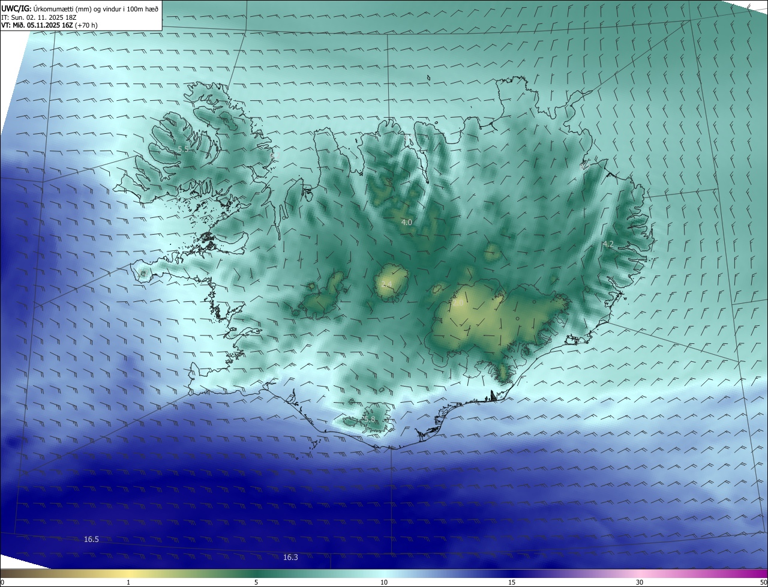768x587 pixels.
Task: Click the '4.0' value in north Iceland
Action: tap(406, 223)
